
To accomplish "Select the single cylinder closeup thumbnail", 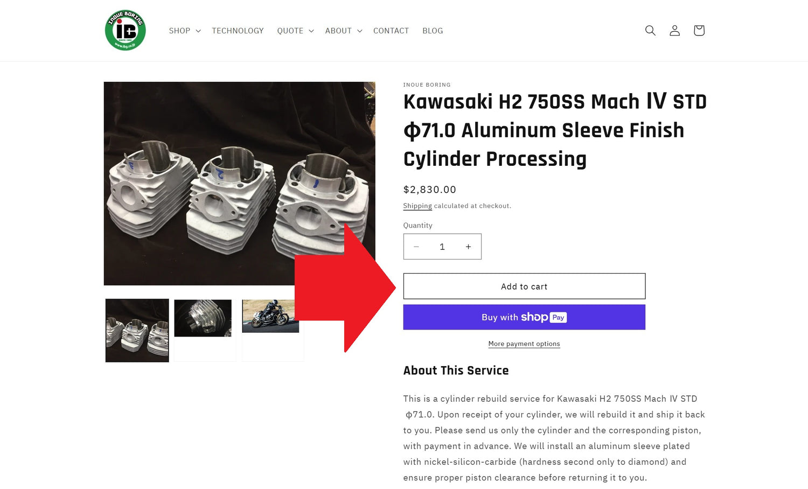I will click(x=203, y=318).
